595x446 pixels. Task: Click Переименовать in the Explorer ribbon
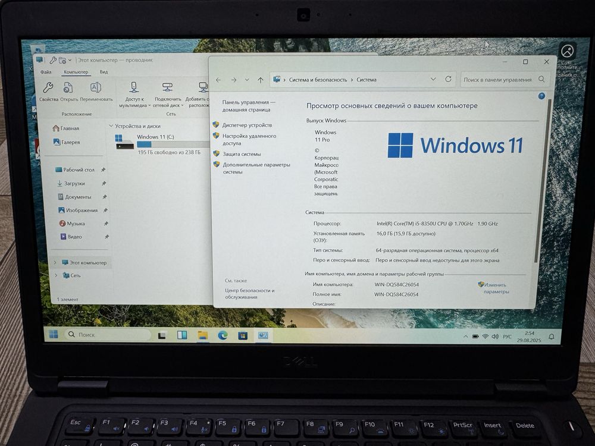tap(96, 92)
